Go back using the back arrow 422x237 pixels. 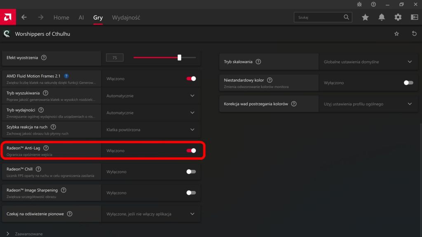[x=24, y=17]
